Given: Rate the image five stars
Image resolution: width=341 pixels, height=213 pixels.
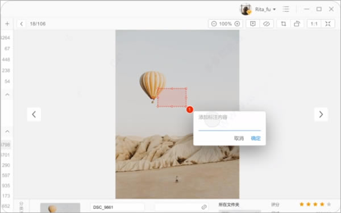Looking at the screenshot, I should (329, 204).
